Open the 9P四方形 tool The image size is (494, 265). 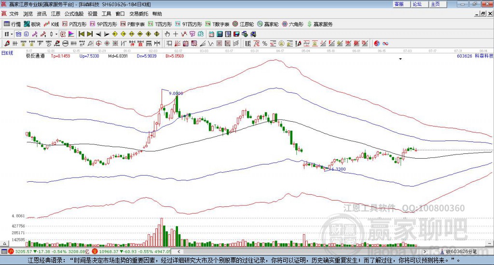103,24
